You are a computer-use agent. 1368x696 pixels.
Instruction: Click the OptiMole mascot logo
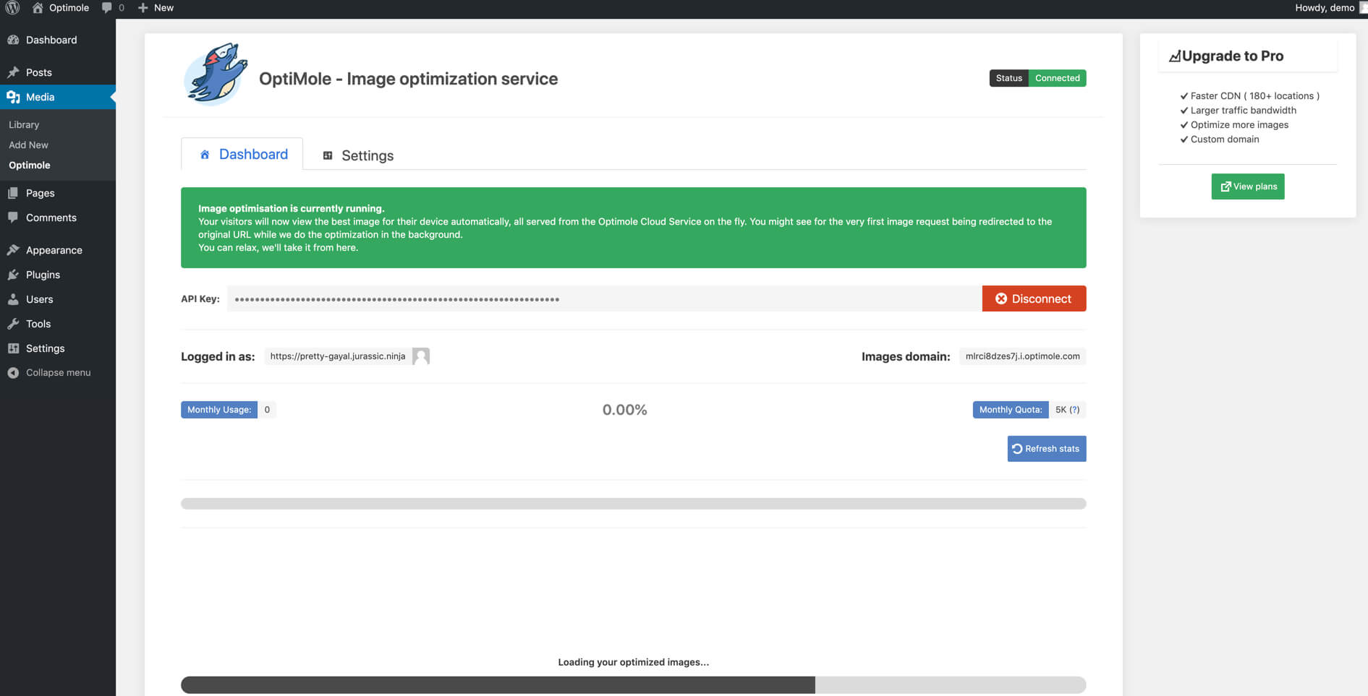pyautogui.click(x=216, y=74)
